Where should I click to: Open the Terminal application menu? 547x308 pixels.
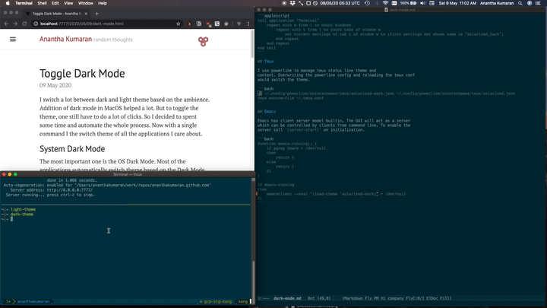(24, 3)
